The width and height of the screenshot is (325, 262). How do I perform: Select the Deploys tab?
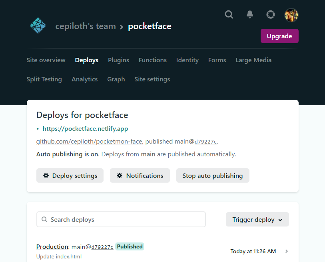87,60
